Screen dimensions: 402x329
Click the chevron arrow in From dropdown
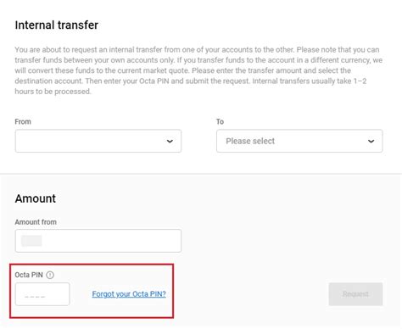[x=170, y=141]
